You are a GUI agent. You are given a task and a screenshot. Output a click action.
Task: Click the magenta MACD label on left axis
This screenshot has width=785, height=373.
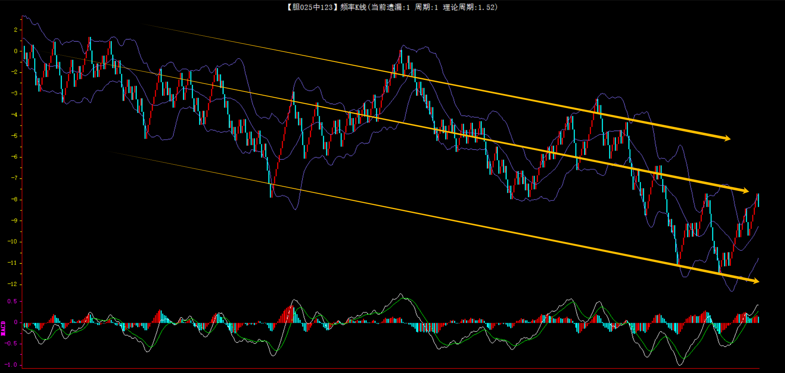(x=3, y=328)
